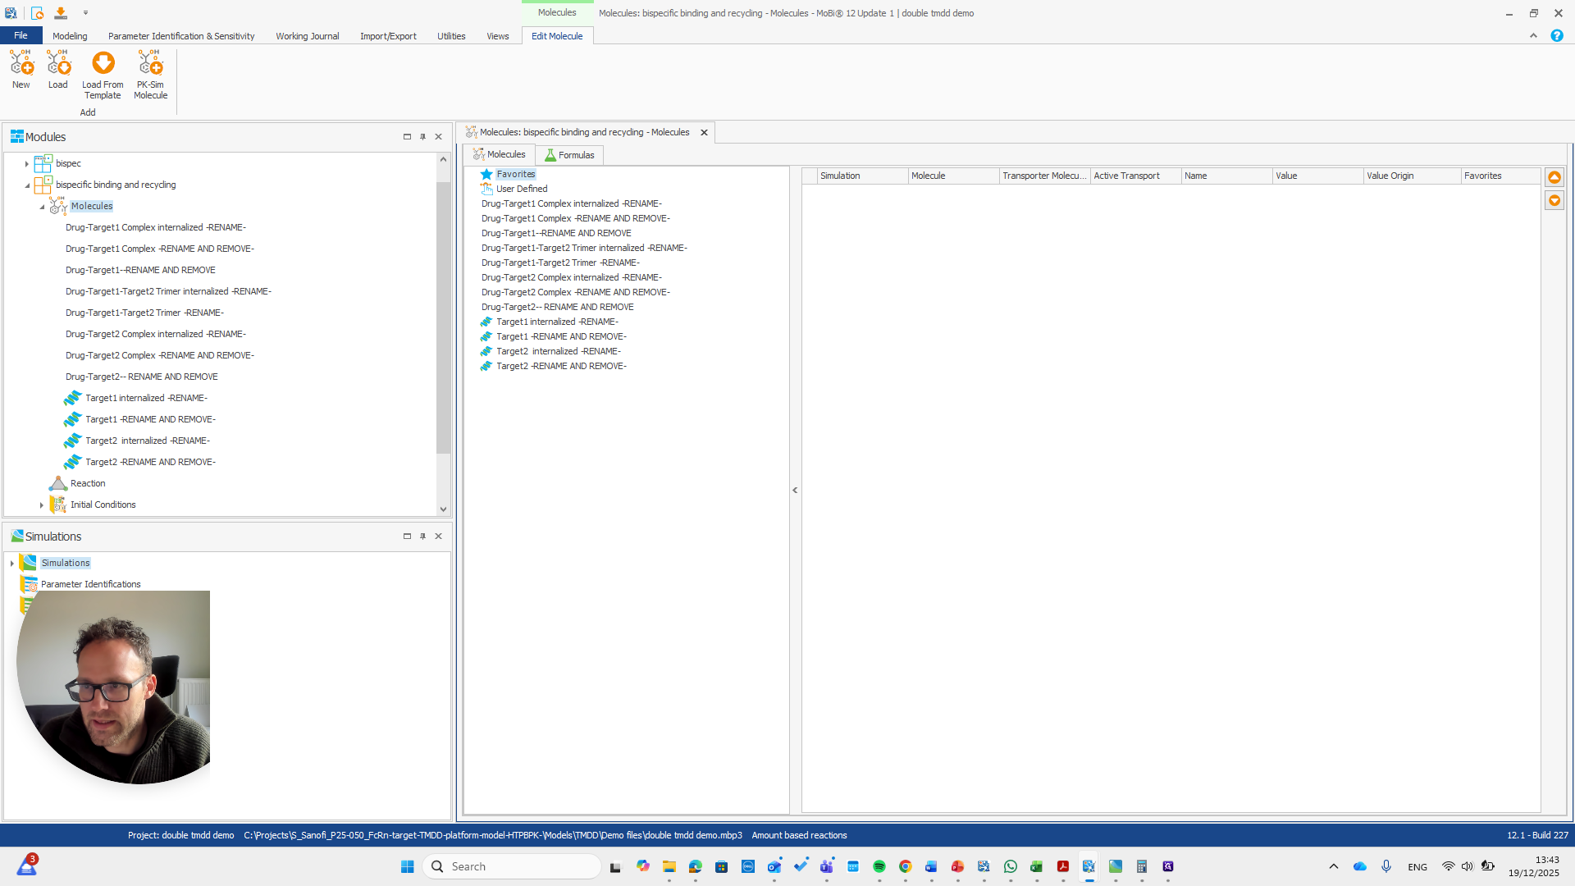This screenshot has height=886, width=1575.
Task: Switch to the Formulas tab
Action: tap(569, 155)
